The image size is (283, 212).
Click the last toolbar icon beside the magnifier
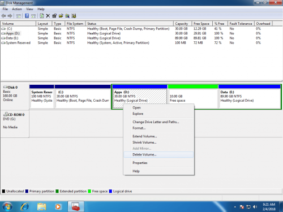click(74, 16)
